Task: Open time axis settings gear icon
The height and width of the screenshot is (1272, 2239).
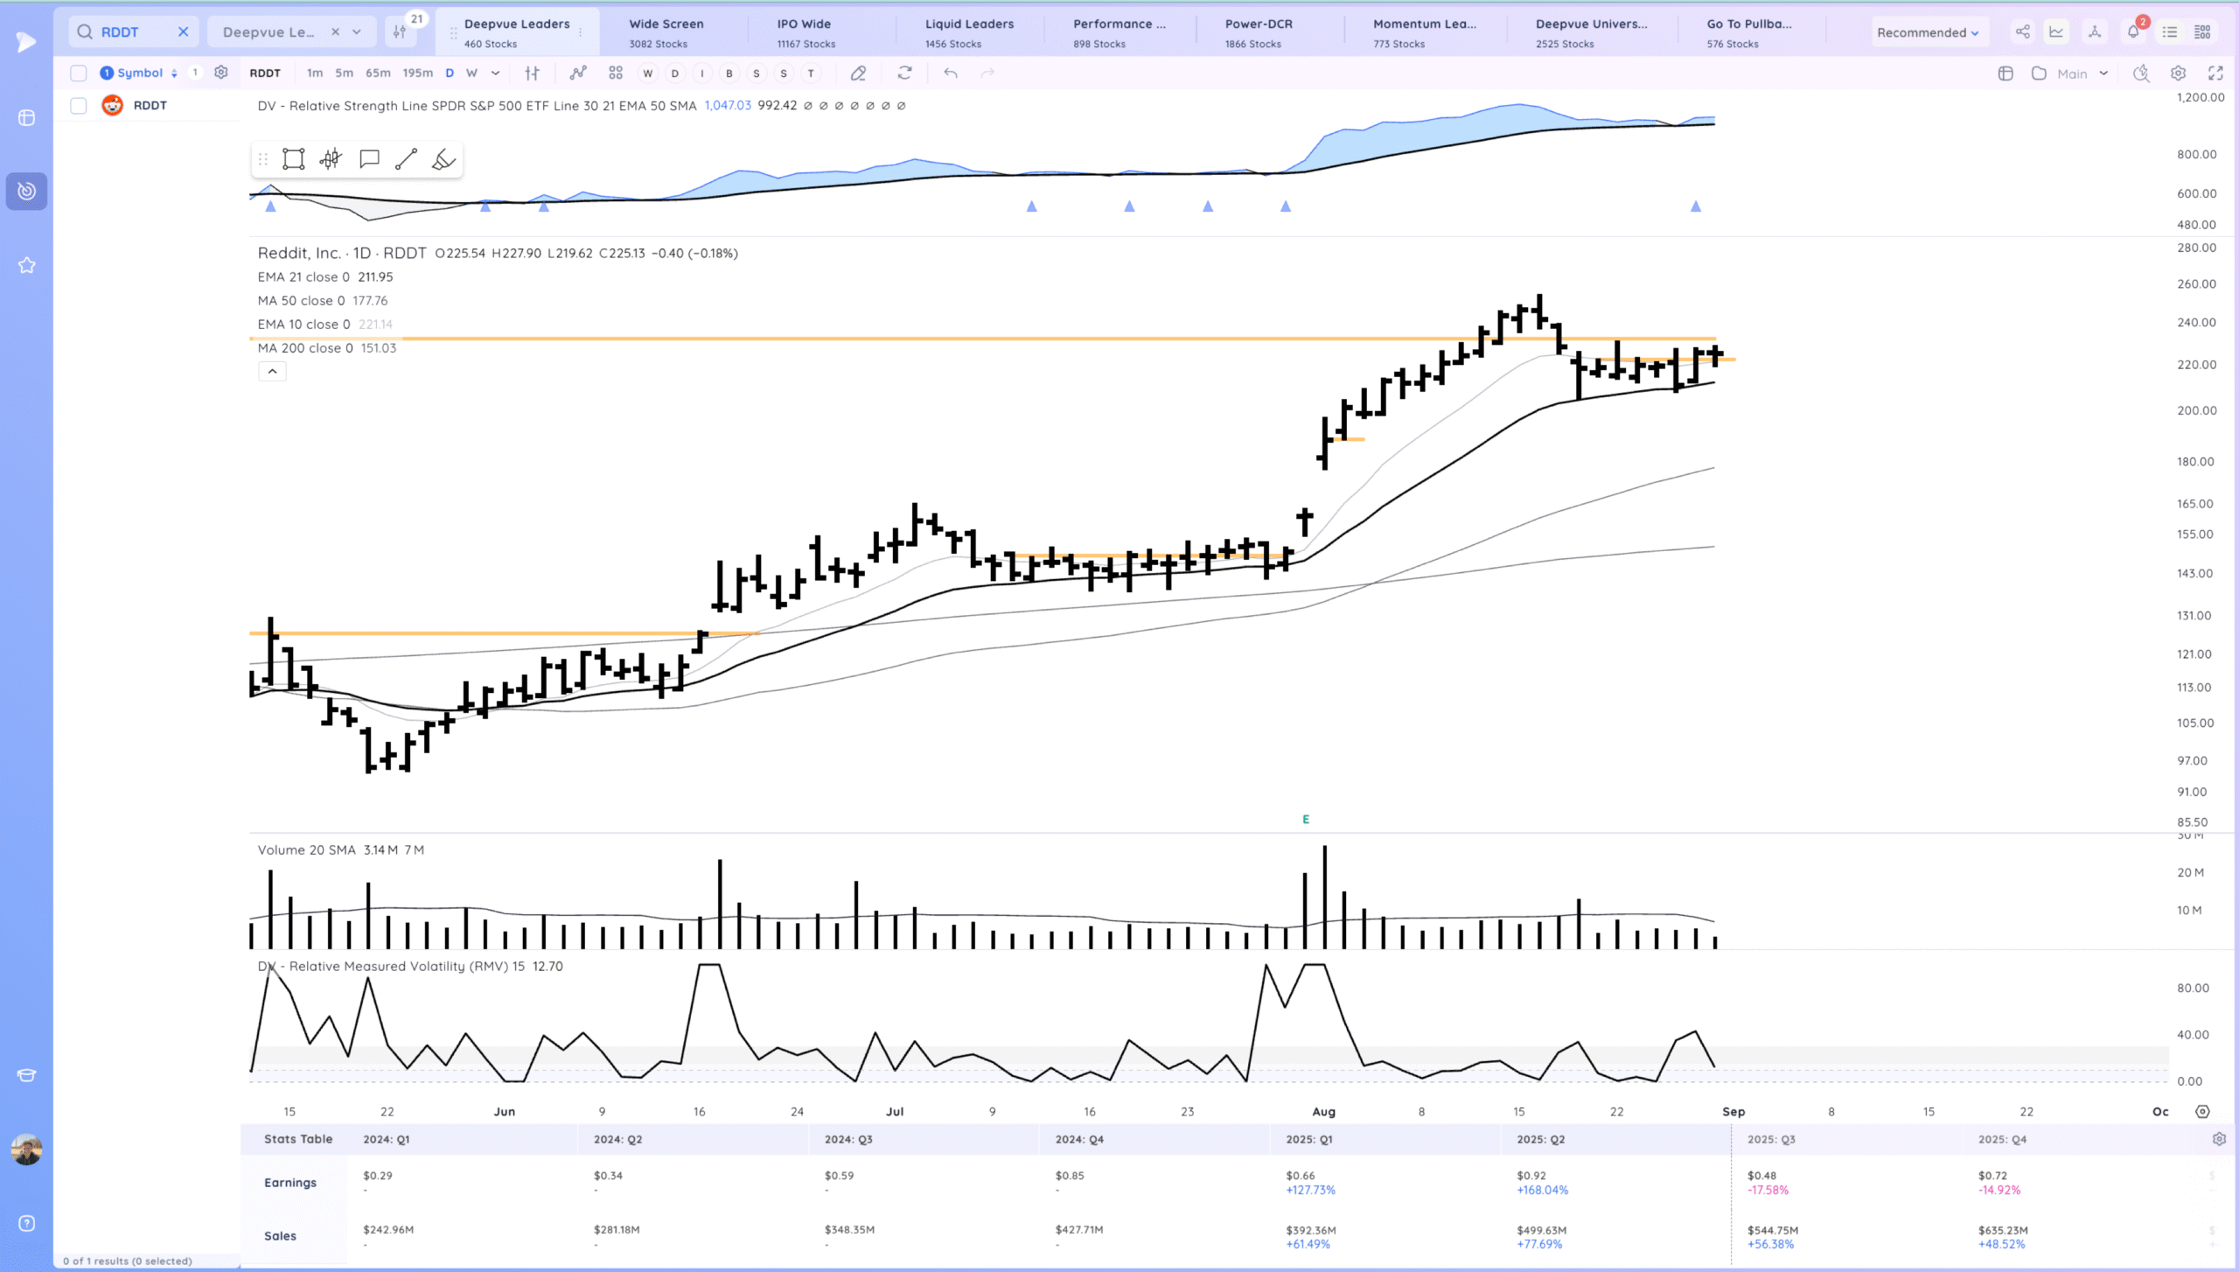Action: [2203, 1111]
